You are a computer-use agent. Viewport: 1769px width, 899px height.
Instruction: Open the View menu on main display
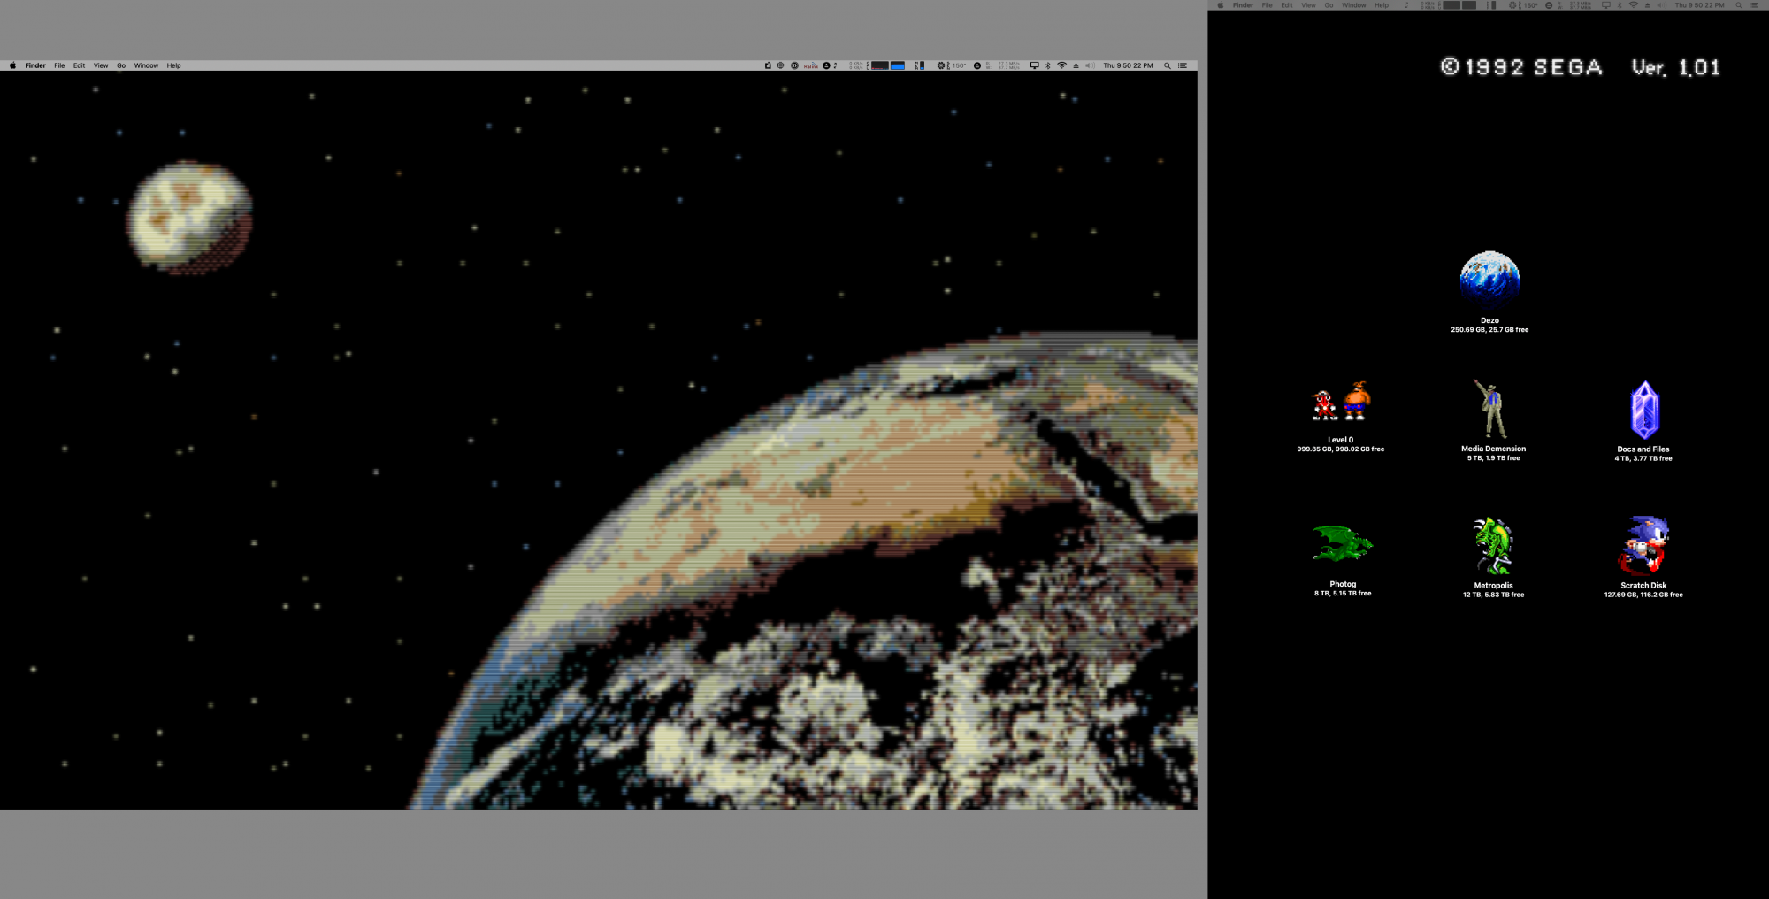101,65
